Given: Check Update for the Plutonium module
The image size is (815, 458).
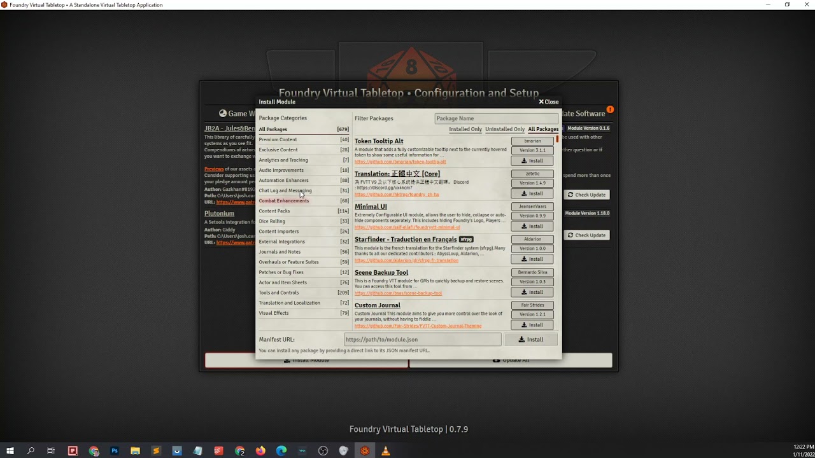Looking at the screenshot, I should point(587,235).
